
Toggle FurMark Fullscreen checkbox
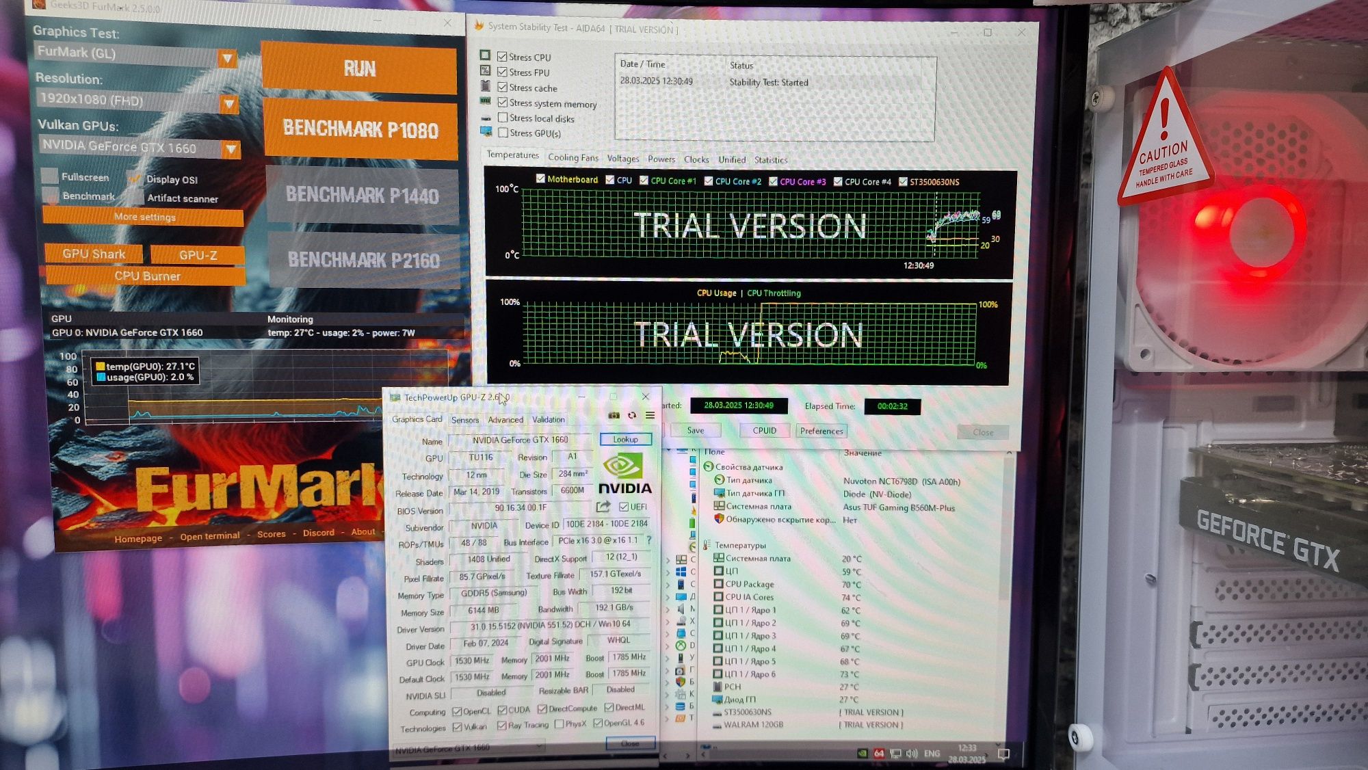pyautogui.click(x=49, y=176)
